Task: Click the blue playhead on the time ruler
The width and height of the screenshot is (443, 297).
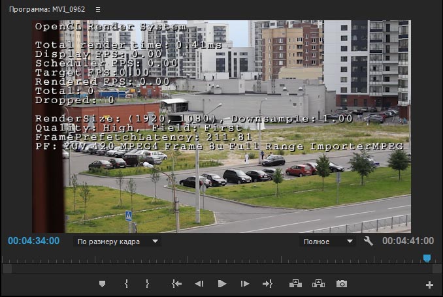Action: tap(427, 258)
